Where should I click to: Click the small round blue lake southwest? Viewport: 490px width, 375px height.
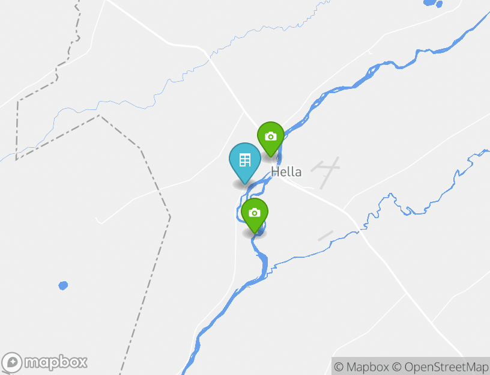click(63, 285)
